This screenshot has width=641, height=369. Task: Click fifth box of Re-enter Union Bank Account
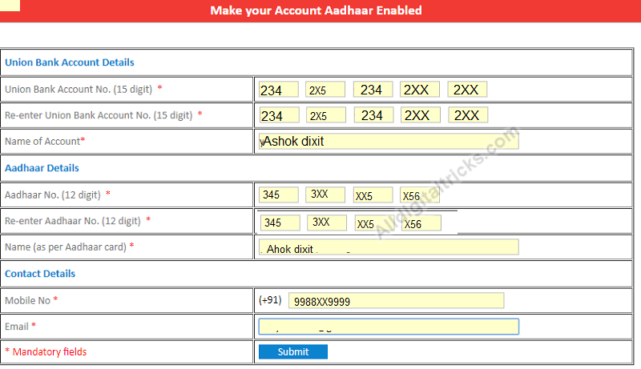click(x=468, y=115)
